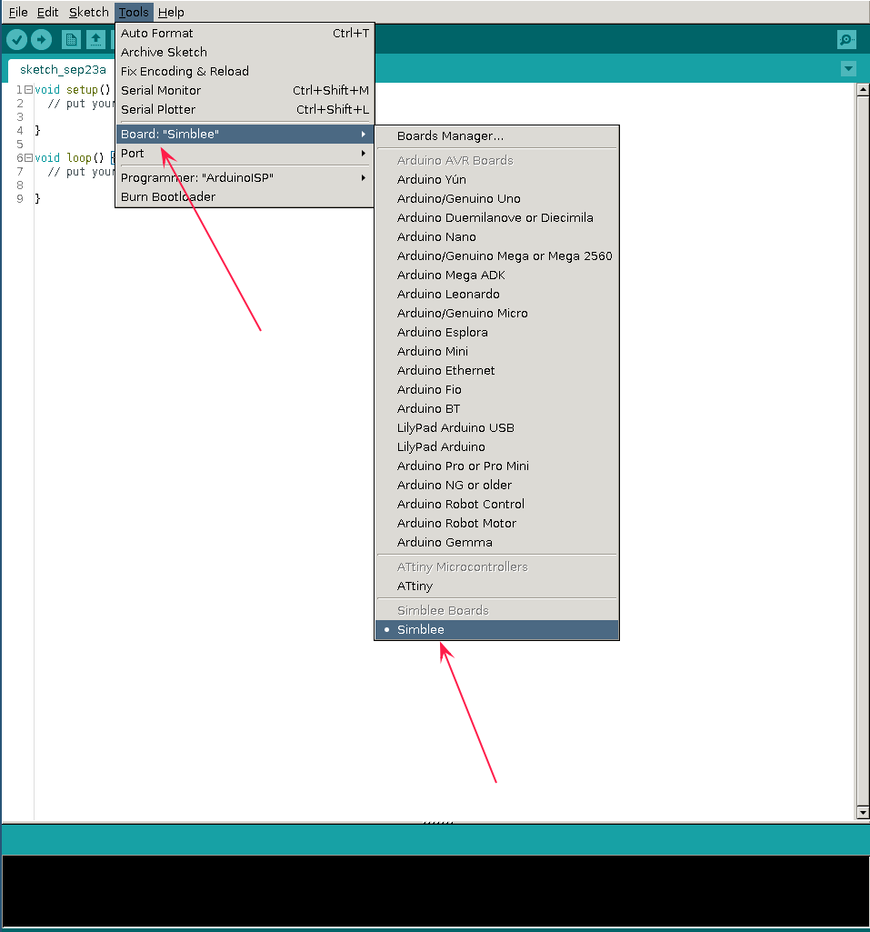Viewport: 870px width, 932px height.
Task: Collapse the setup() function fold marker
Action: tap(28, 90)
